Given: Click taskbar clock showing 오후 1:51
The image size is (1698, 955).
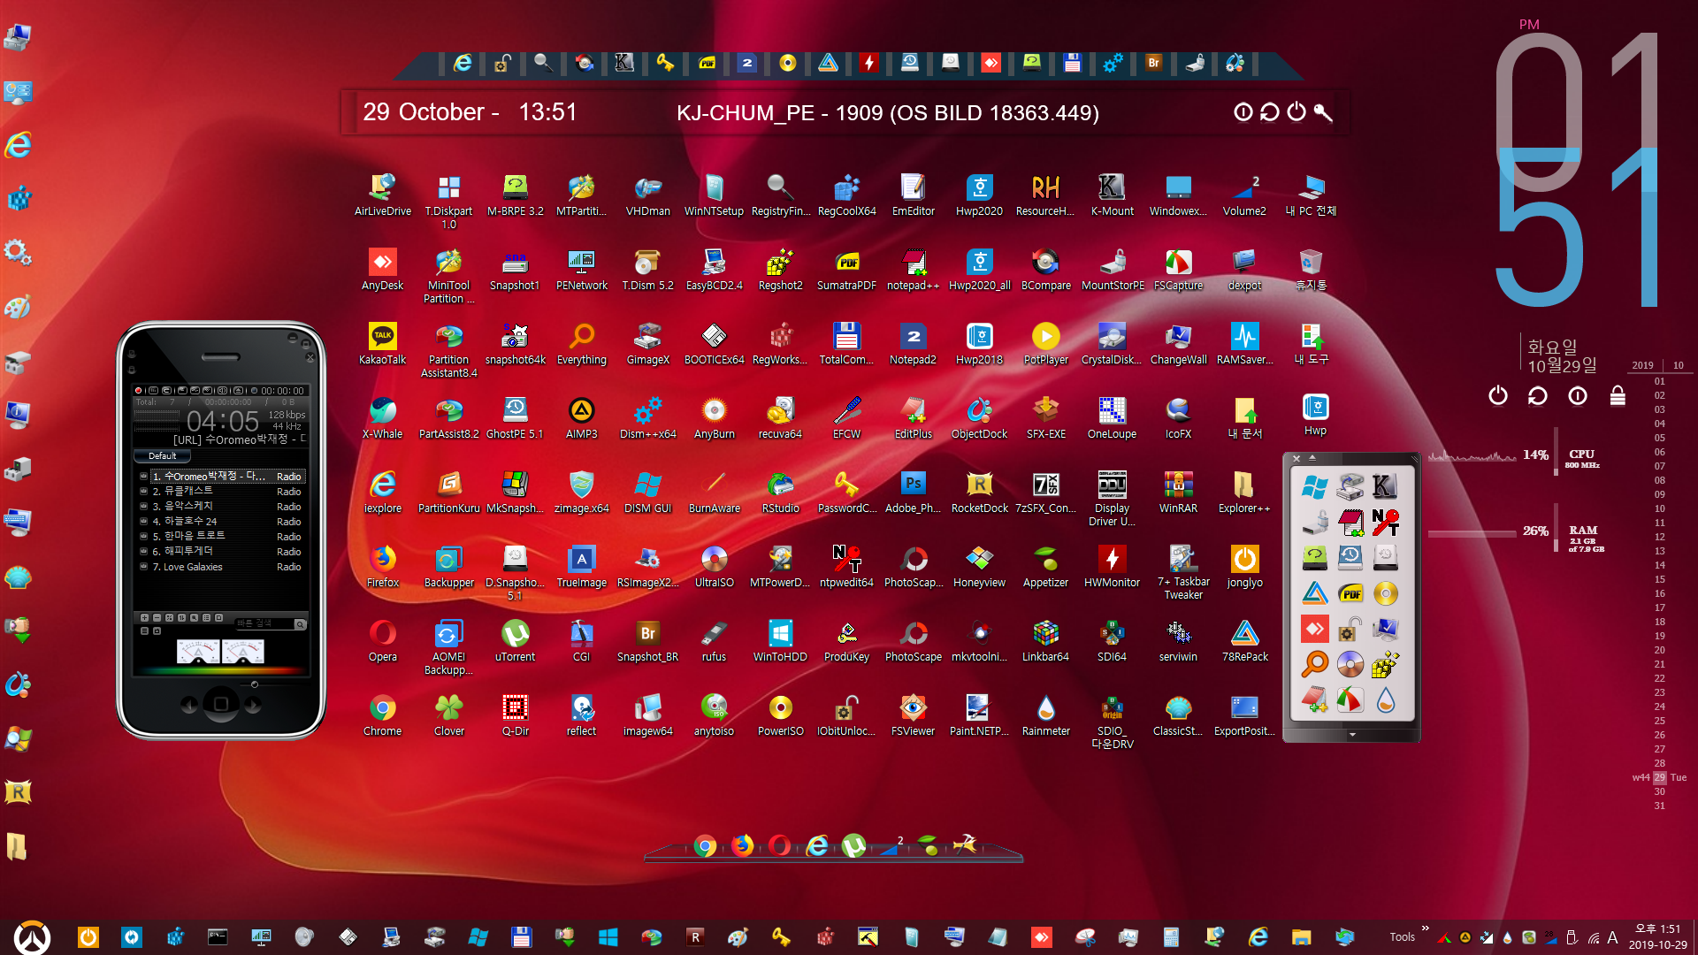Looking at the screenshot, I should click(x=1657, y=936).
